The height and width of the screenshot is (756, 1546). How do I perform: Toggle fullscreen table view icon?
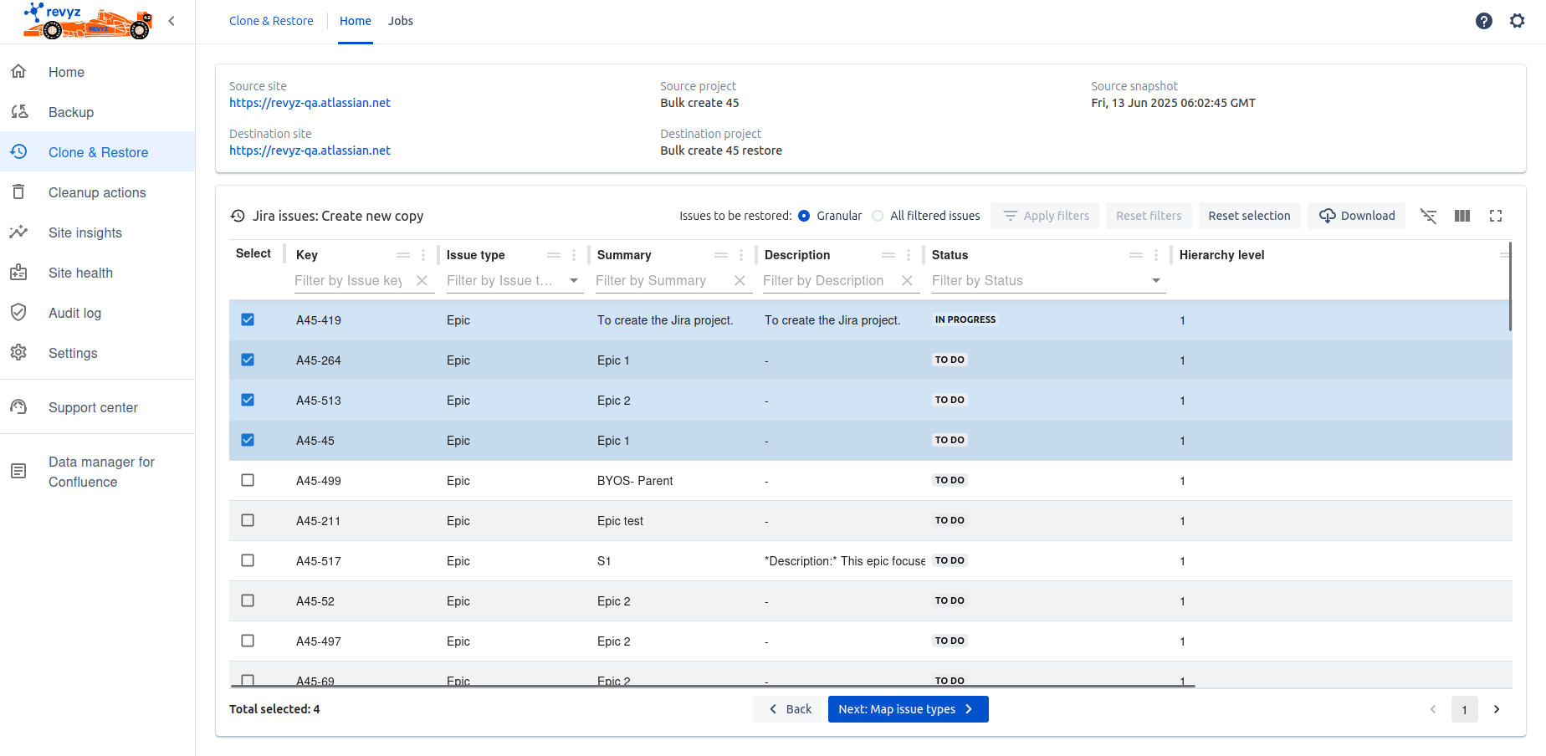(x=1495, y=216)
